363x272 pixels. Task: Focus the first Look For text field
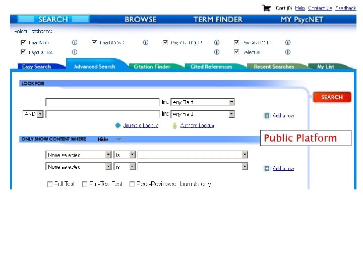pos(102,102)
